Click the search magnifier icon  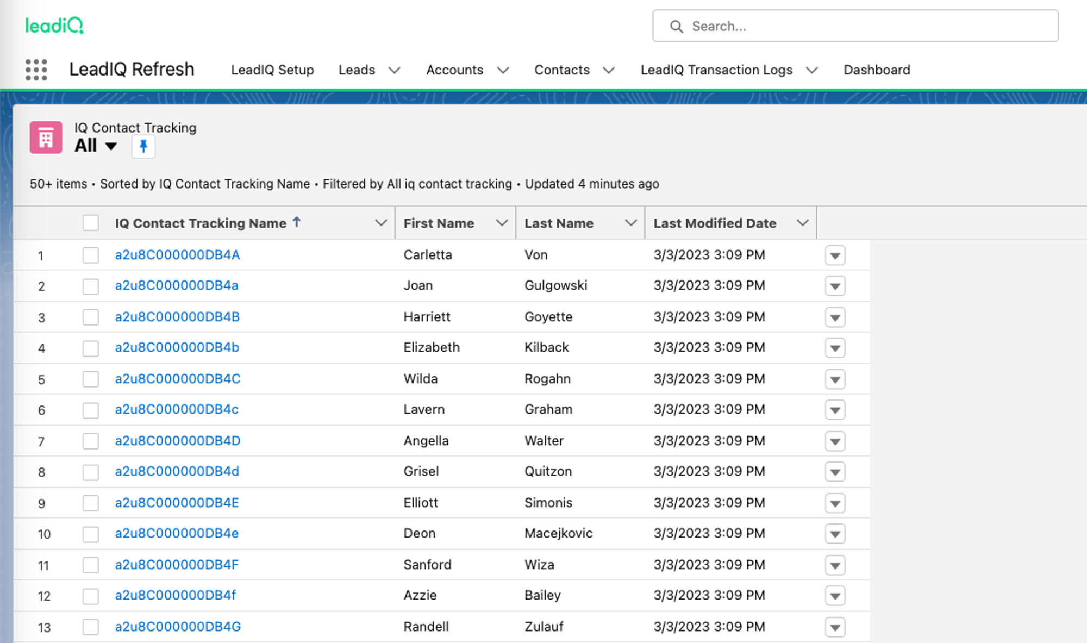pos(676,26)
